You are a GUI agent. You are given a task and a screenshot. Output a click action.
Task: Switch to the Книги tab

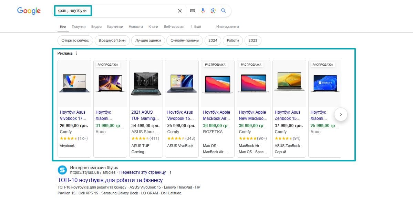(153, 27)
